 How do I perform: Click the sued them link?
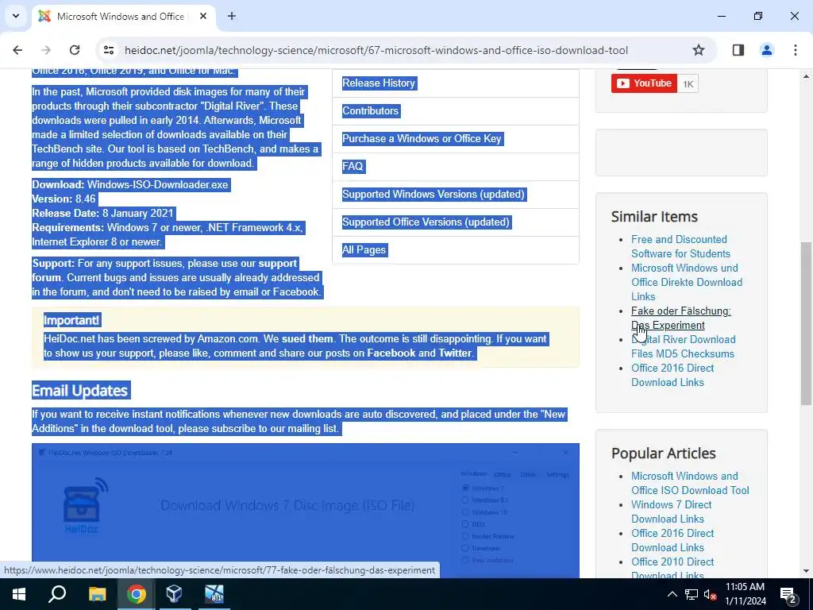point(307,338)
